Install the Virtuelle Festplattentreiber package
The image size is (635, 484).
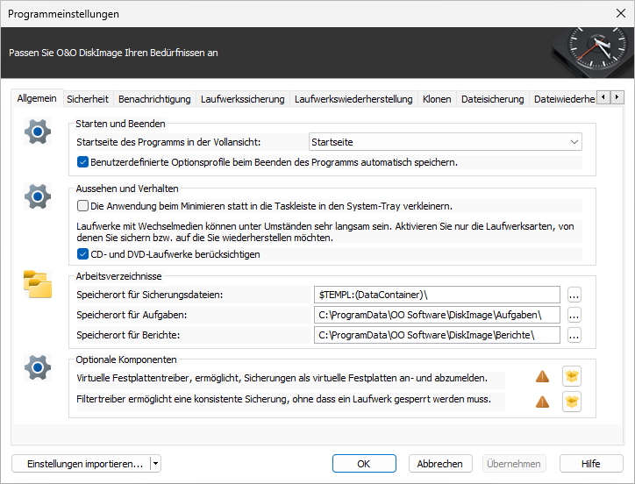coord(572,377)
